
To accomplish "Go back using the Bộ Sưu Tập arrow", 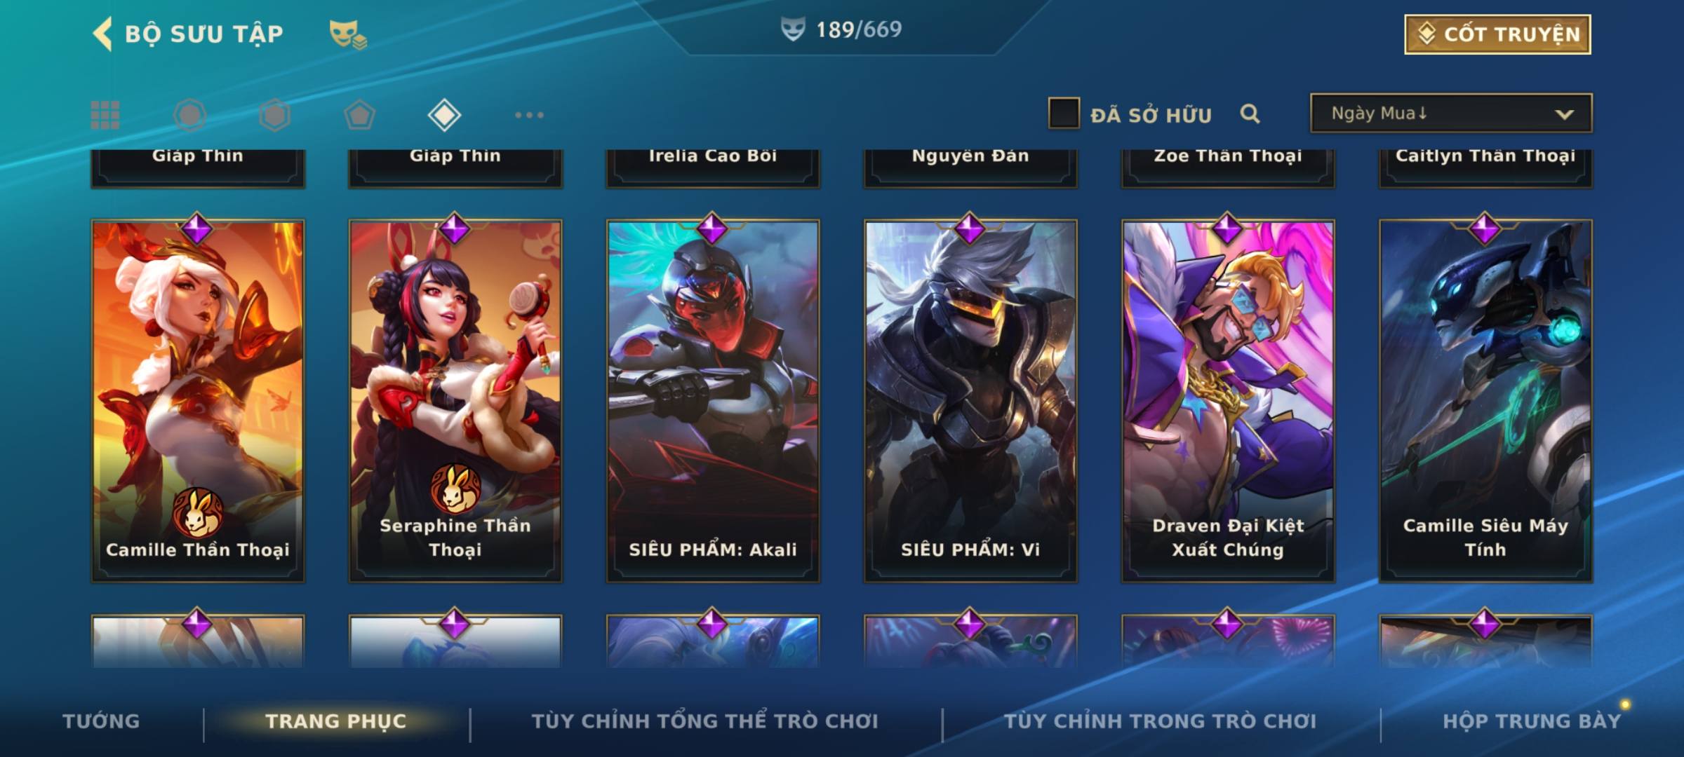I will tap(102, 34).
